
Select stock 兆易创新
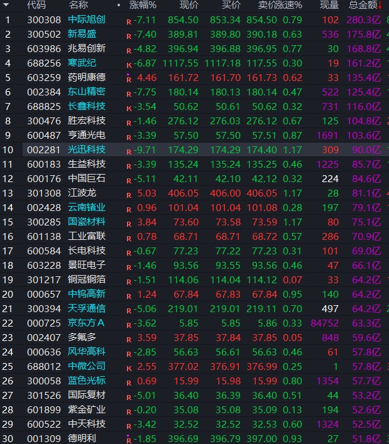point(87,48)
